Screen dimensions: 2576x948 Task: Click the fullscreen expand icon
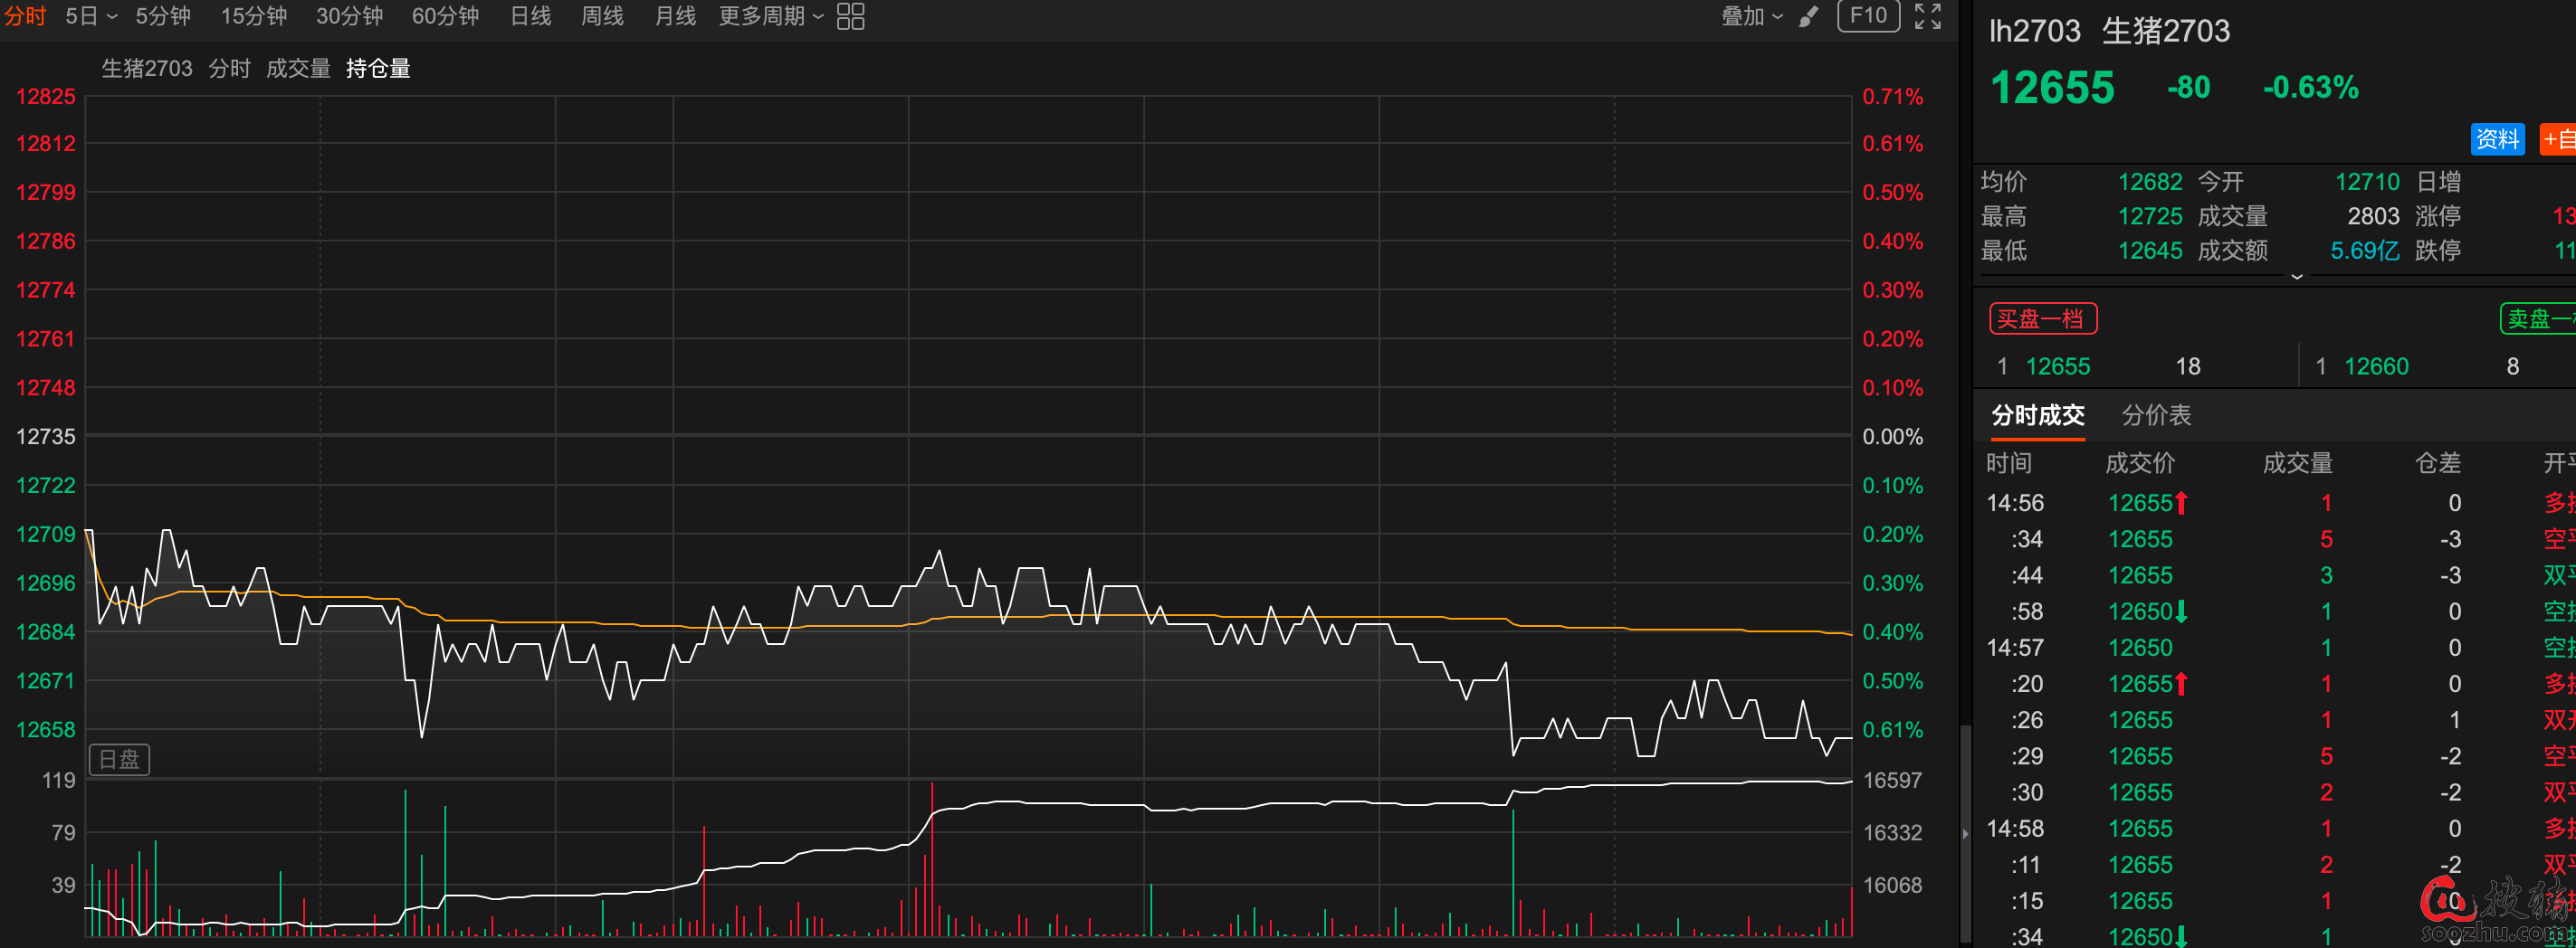point(1927,16)
